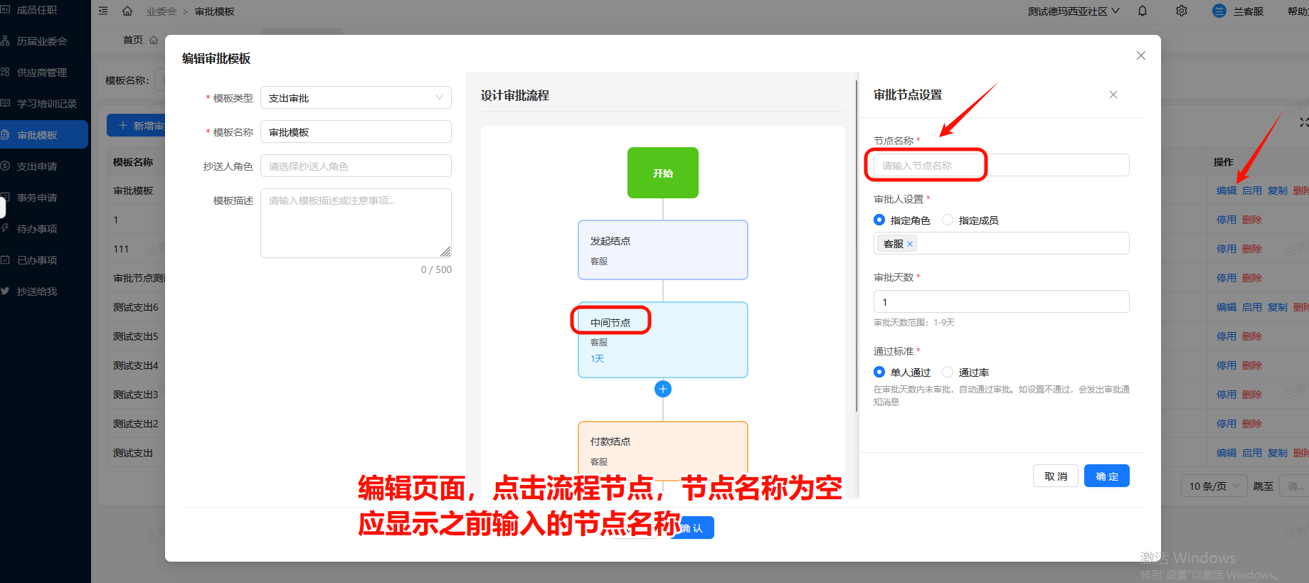This screenshot has height=583, width=1309.
Task: Remove the 客服 role tag
Action: (x=910, y=244)
